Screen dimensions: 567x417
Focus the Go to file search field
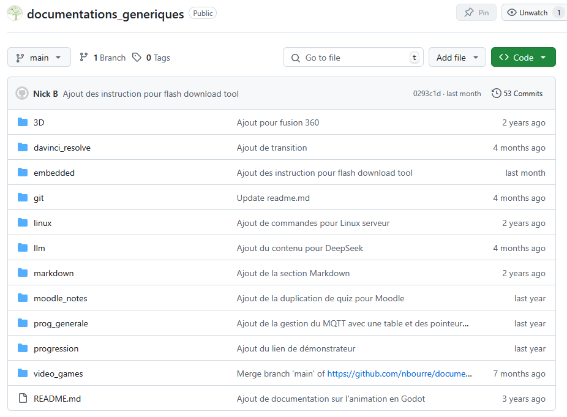coord(353,57)
